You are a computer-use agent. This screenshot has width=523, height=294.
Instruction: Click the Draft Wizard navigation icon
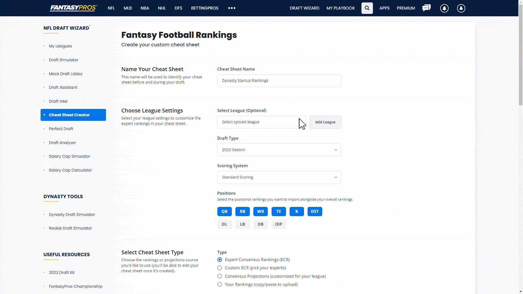[304, 8]
